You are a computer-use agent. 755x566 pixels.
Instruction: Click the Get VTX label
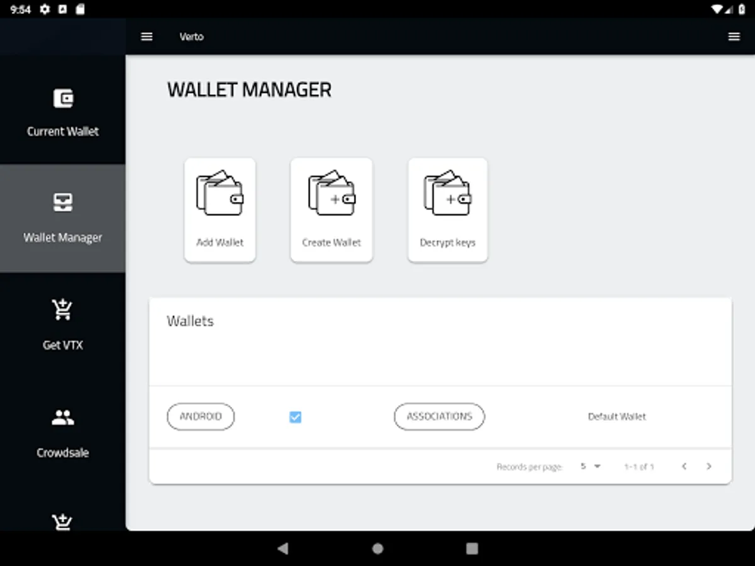coord(63,345)
